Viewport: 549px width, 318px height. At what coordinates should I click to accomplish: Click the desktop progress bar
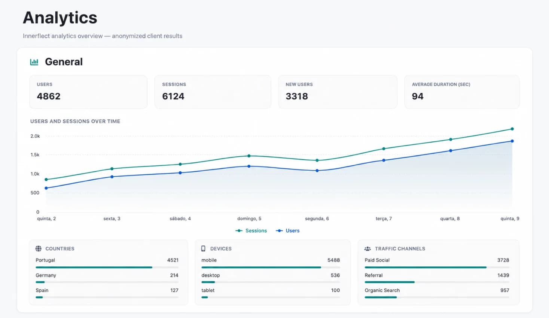[x=271, y=282]
